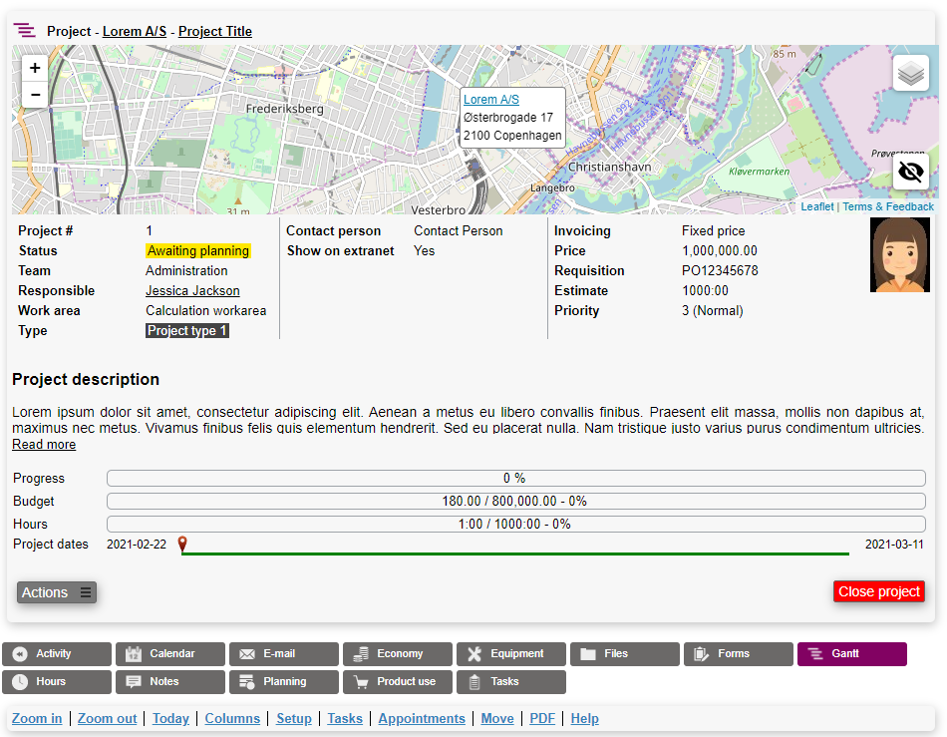This screenshot has width=947, height=737.
Task: Expand the Actions menu
Action: tap(57, 592)
